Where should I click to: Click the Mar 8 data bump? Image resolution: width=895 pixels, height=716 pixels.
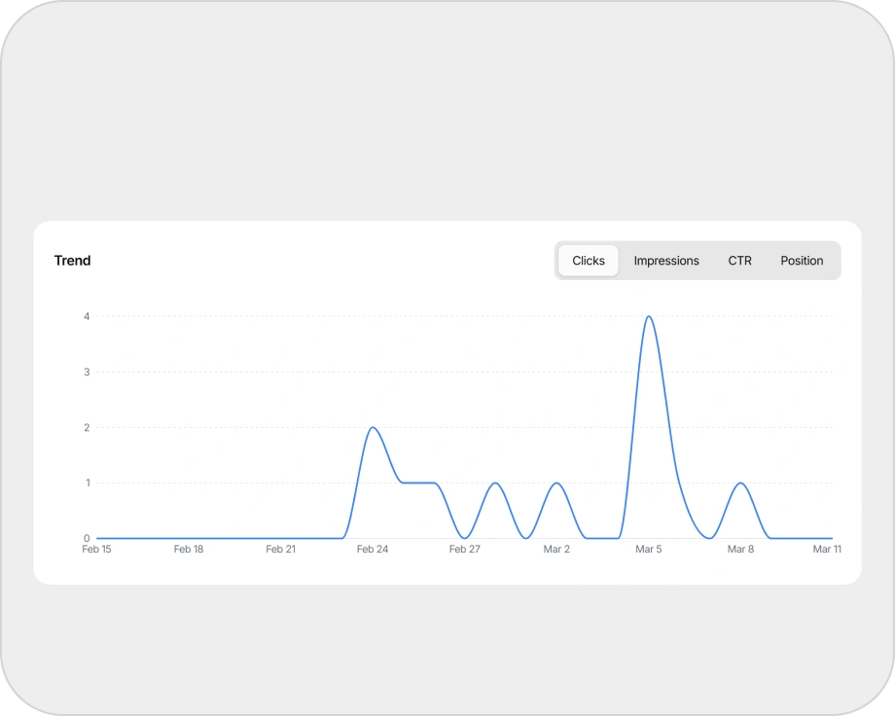click(740, 483)
